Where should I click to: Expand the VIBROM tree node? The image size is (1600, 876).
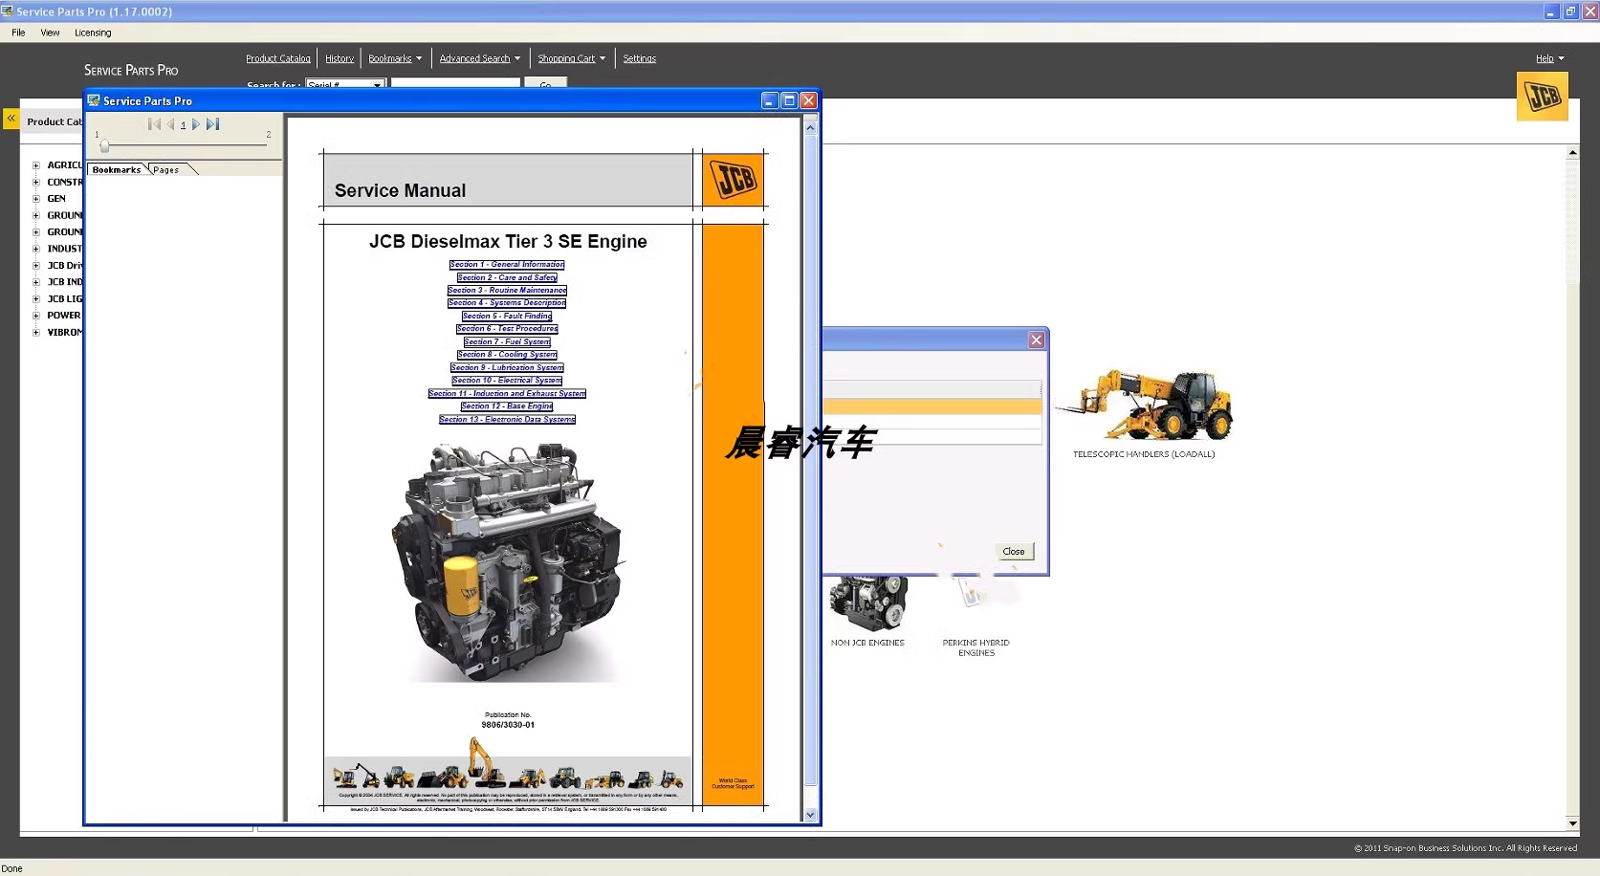tap(36, 333)
